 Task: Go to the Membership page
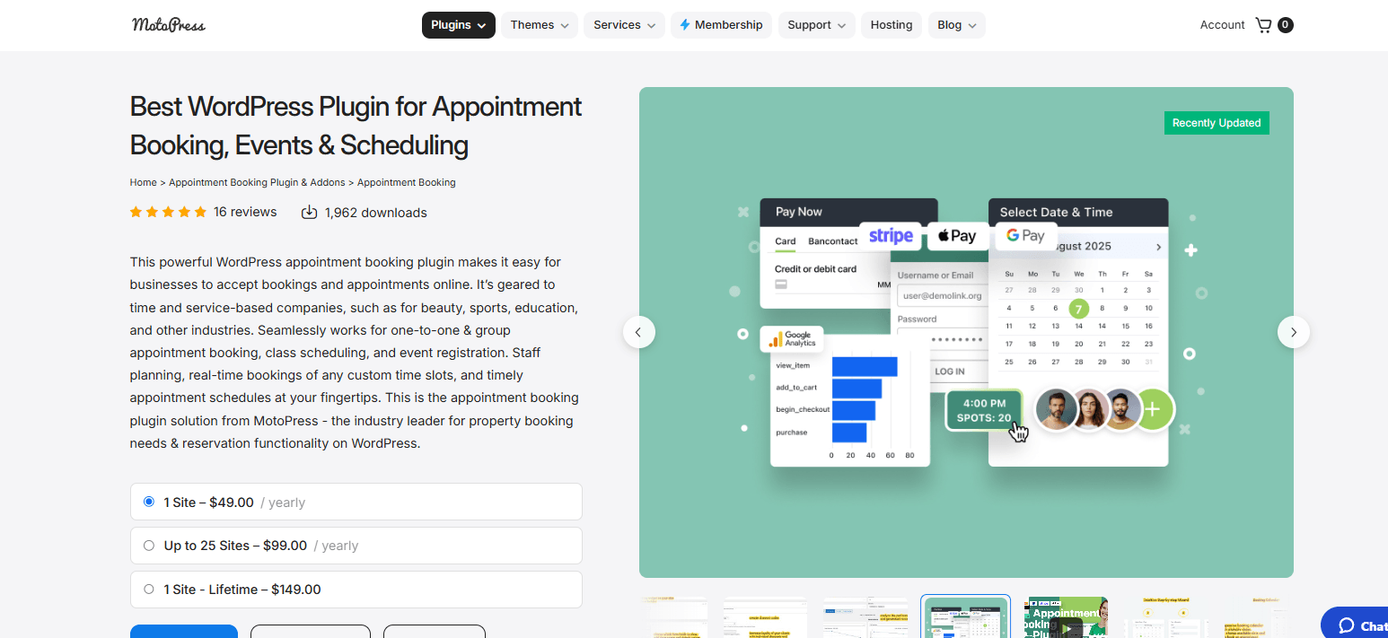click(x=721, y=25)
